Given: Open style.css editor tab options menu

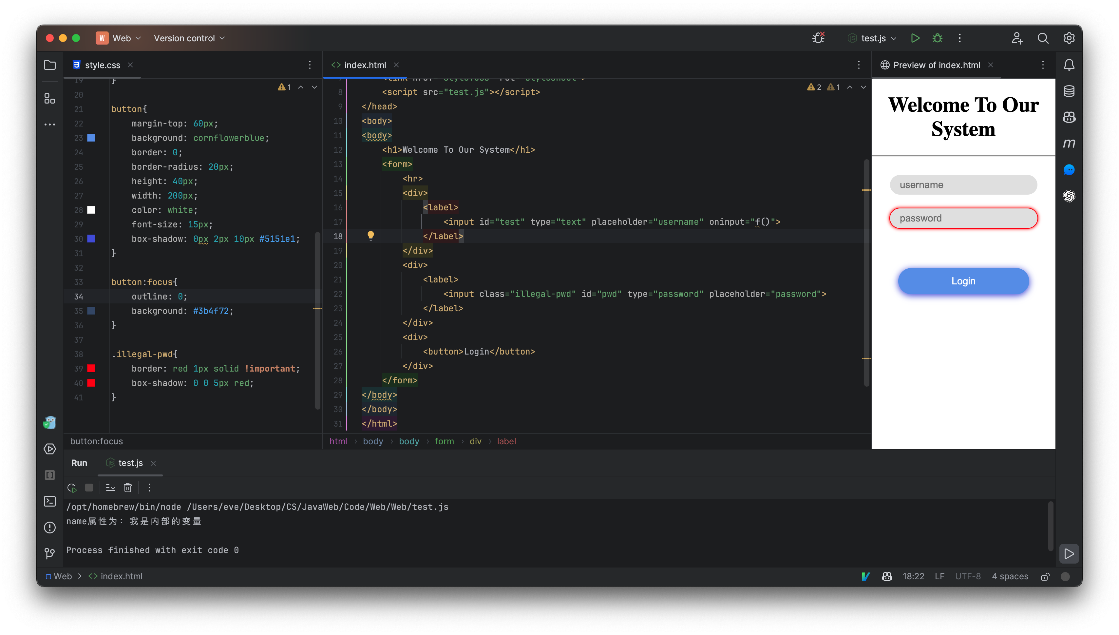Looking at the screenshot, I should pos(310,65).
